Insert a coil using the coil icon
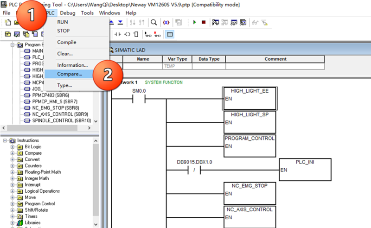The height and width of the screenshot is (228, 371). 127,34
